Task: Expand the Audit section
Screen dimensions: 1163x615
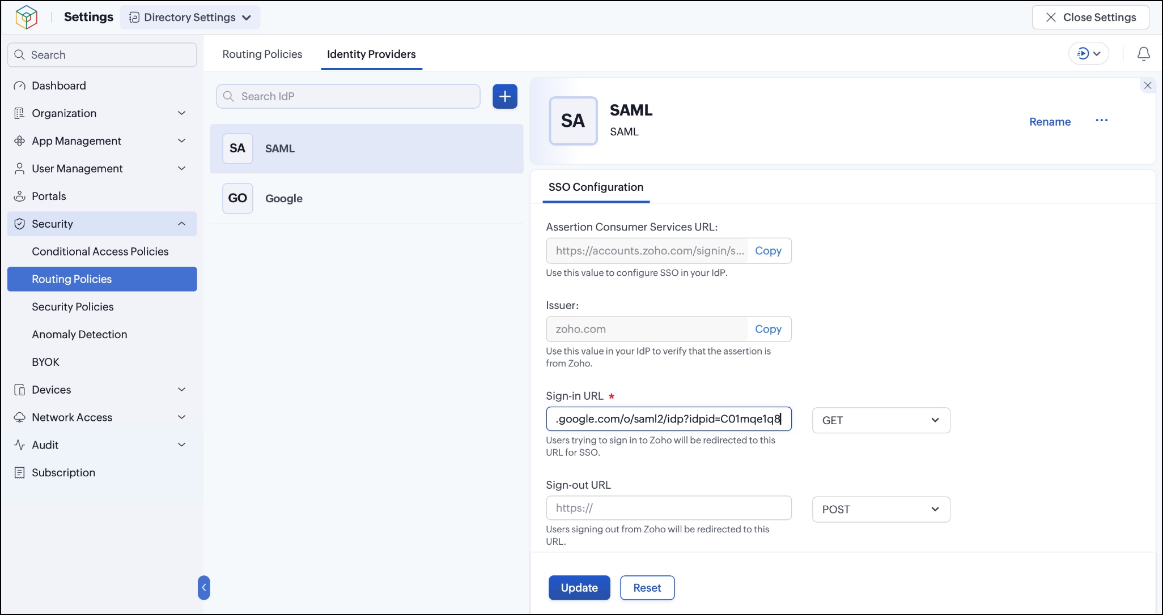Action: (182, 445)
